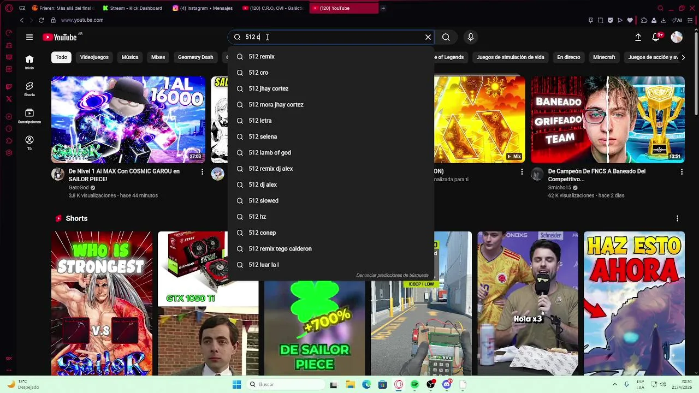The height and width of the screenshot is (393, 699).
Task: Open Discord from the taskbar
Action: point(447,384)
